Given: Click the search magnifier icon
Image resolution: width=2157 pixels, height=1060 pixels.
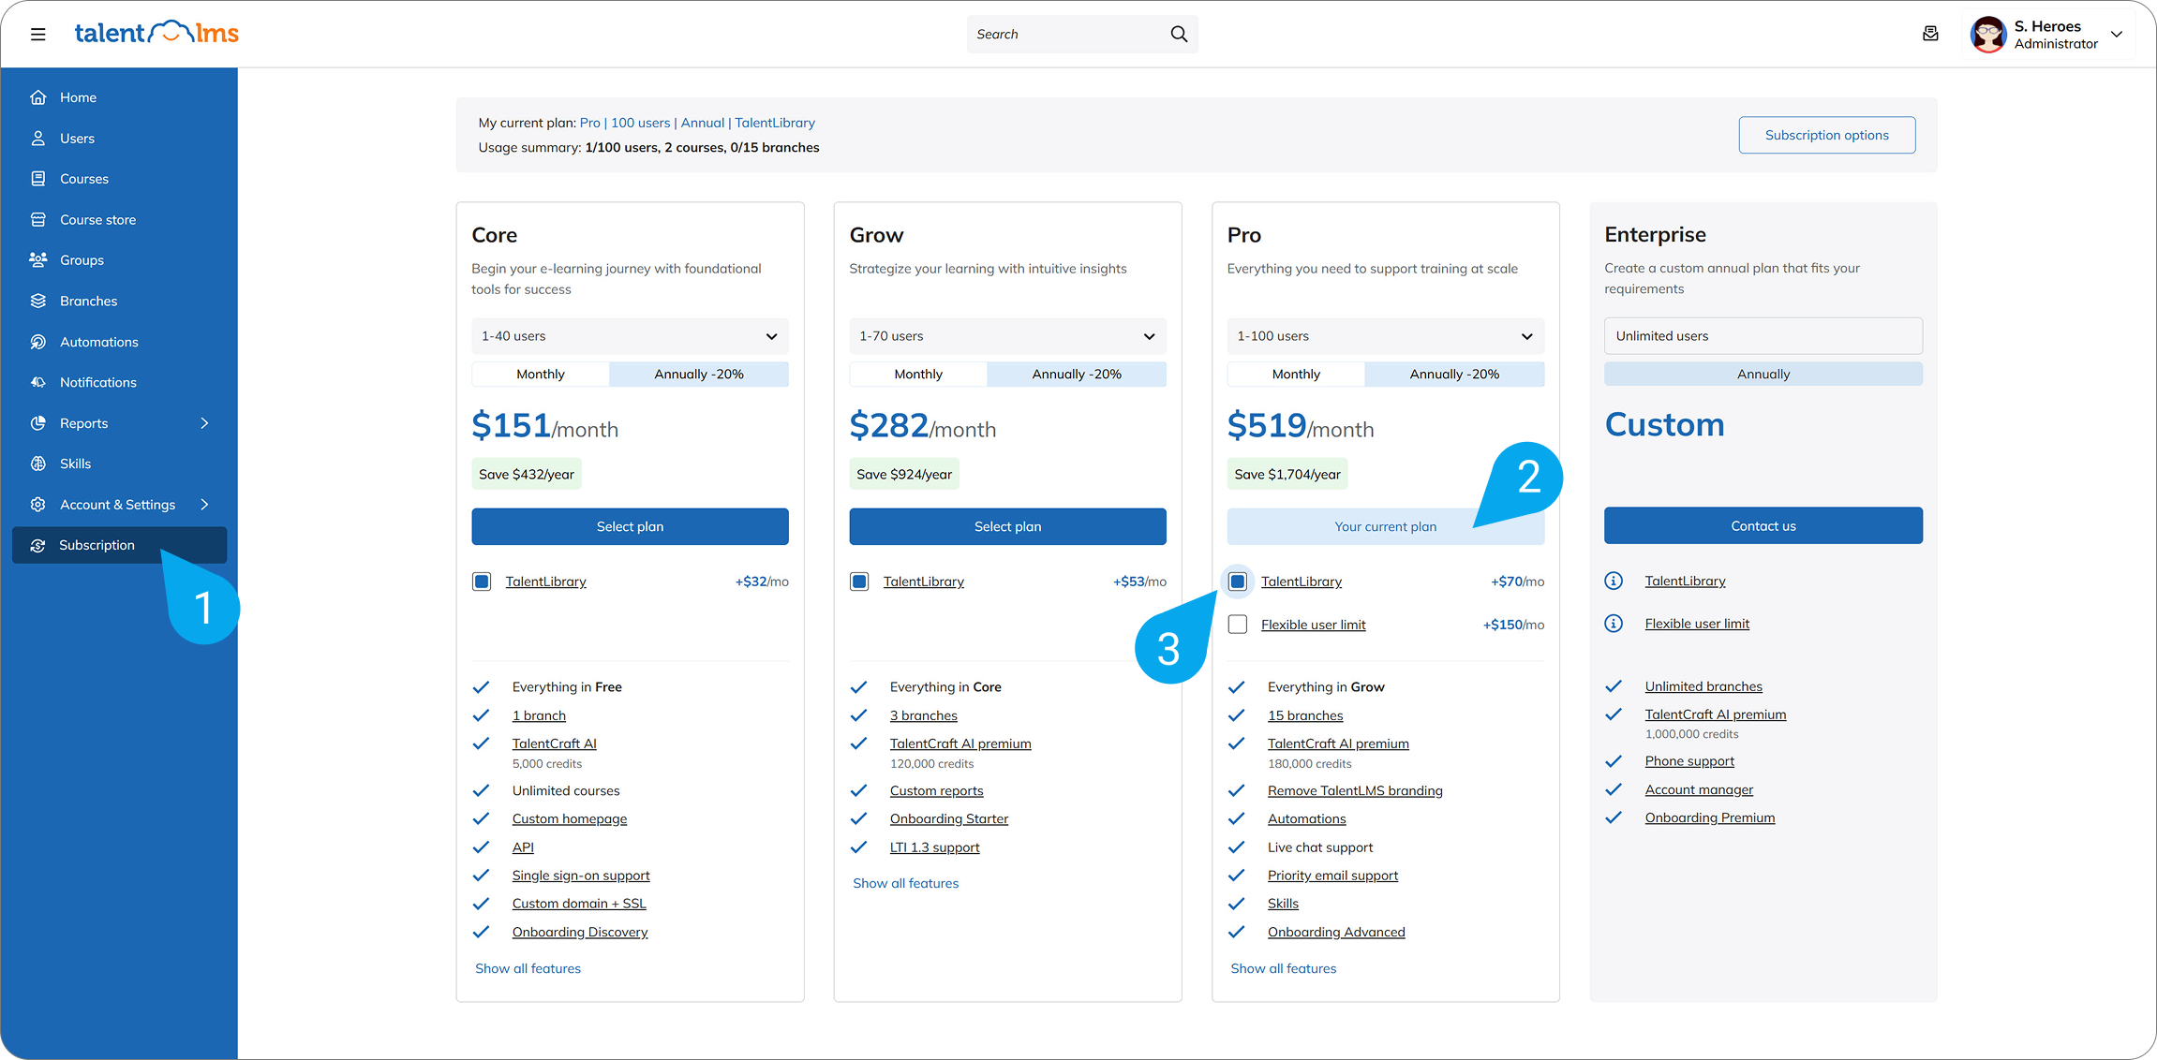Looking at the screenshot, I should pyautogui.click(x=1179, y=34).
